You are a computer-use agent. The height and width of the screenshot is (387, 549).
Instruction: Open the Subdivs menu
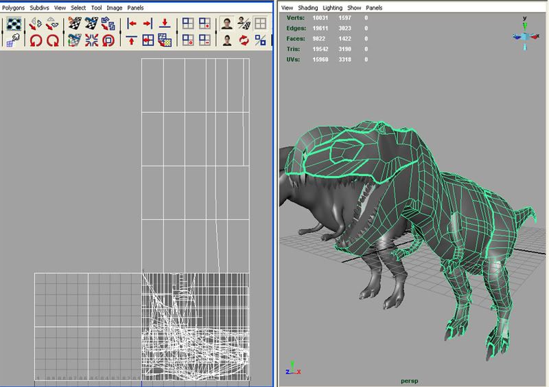[x=40, y=7]
